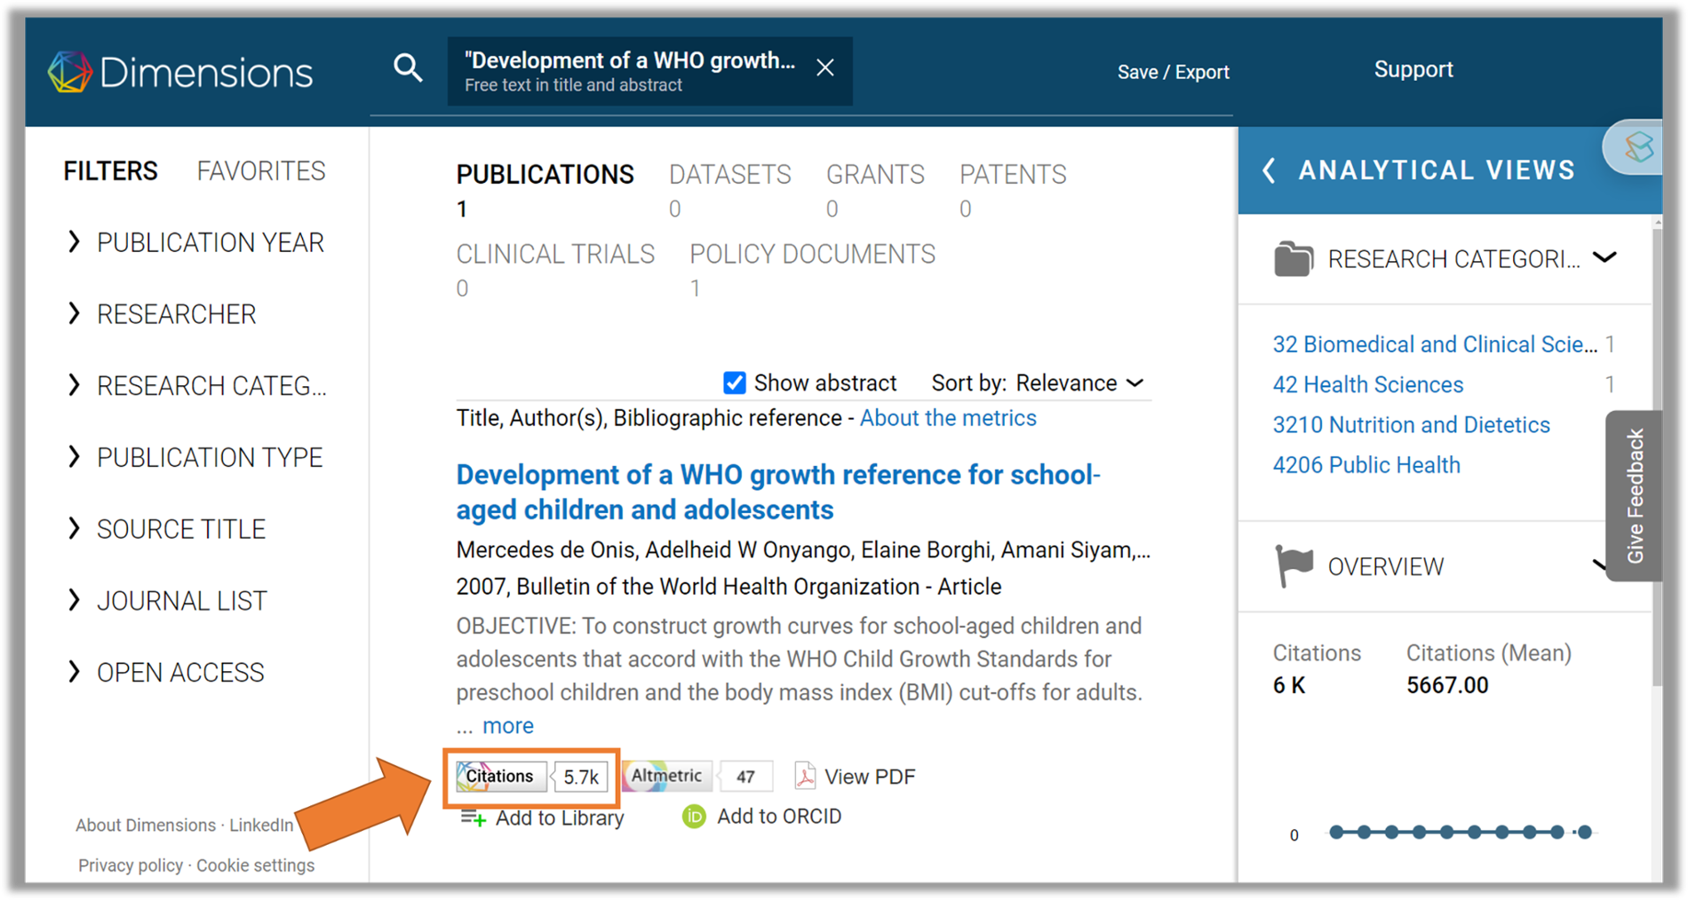The height and width of the screenshot is (900, 1688).
Task: Click the View PDF link
Action: tap(870, 777)
